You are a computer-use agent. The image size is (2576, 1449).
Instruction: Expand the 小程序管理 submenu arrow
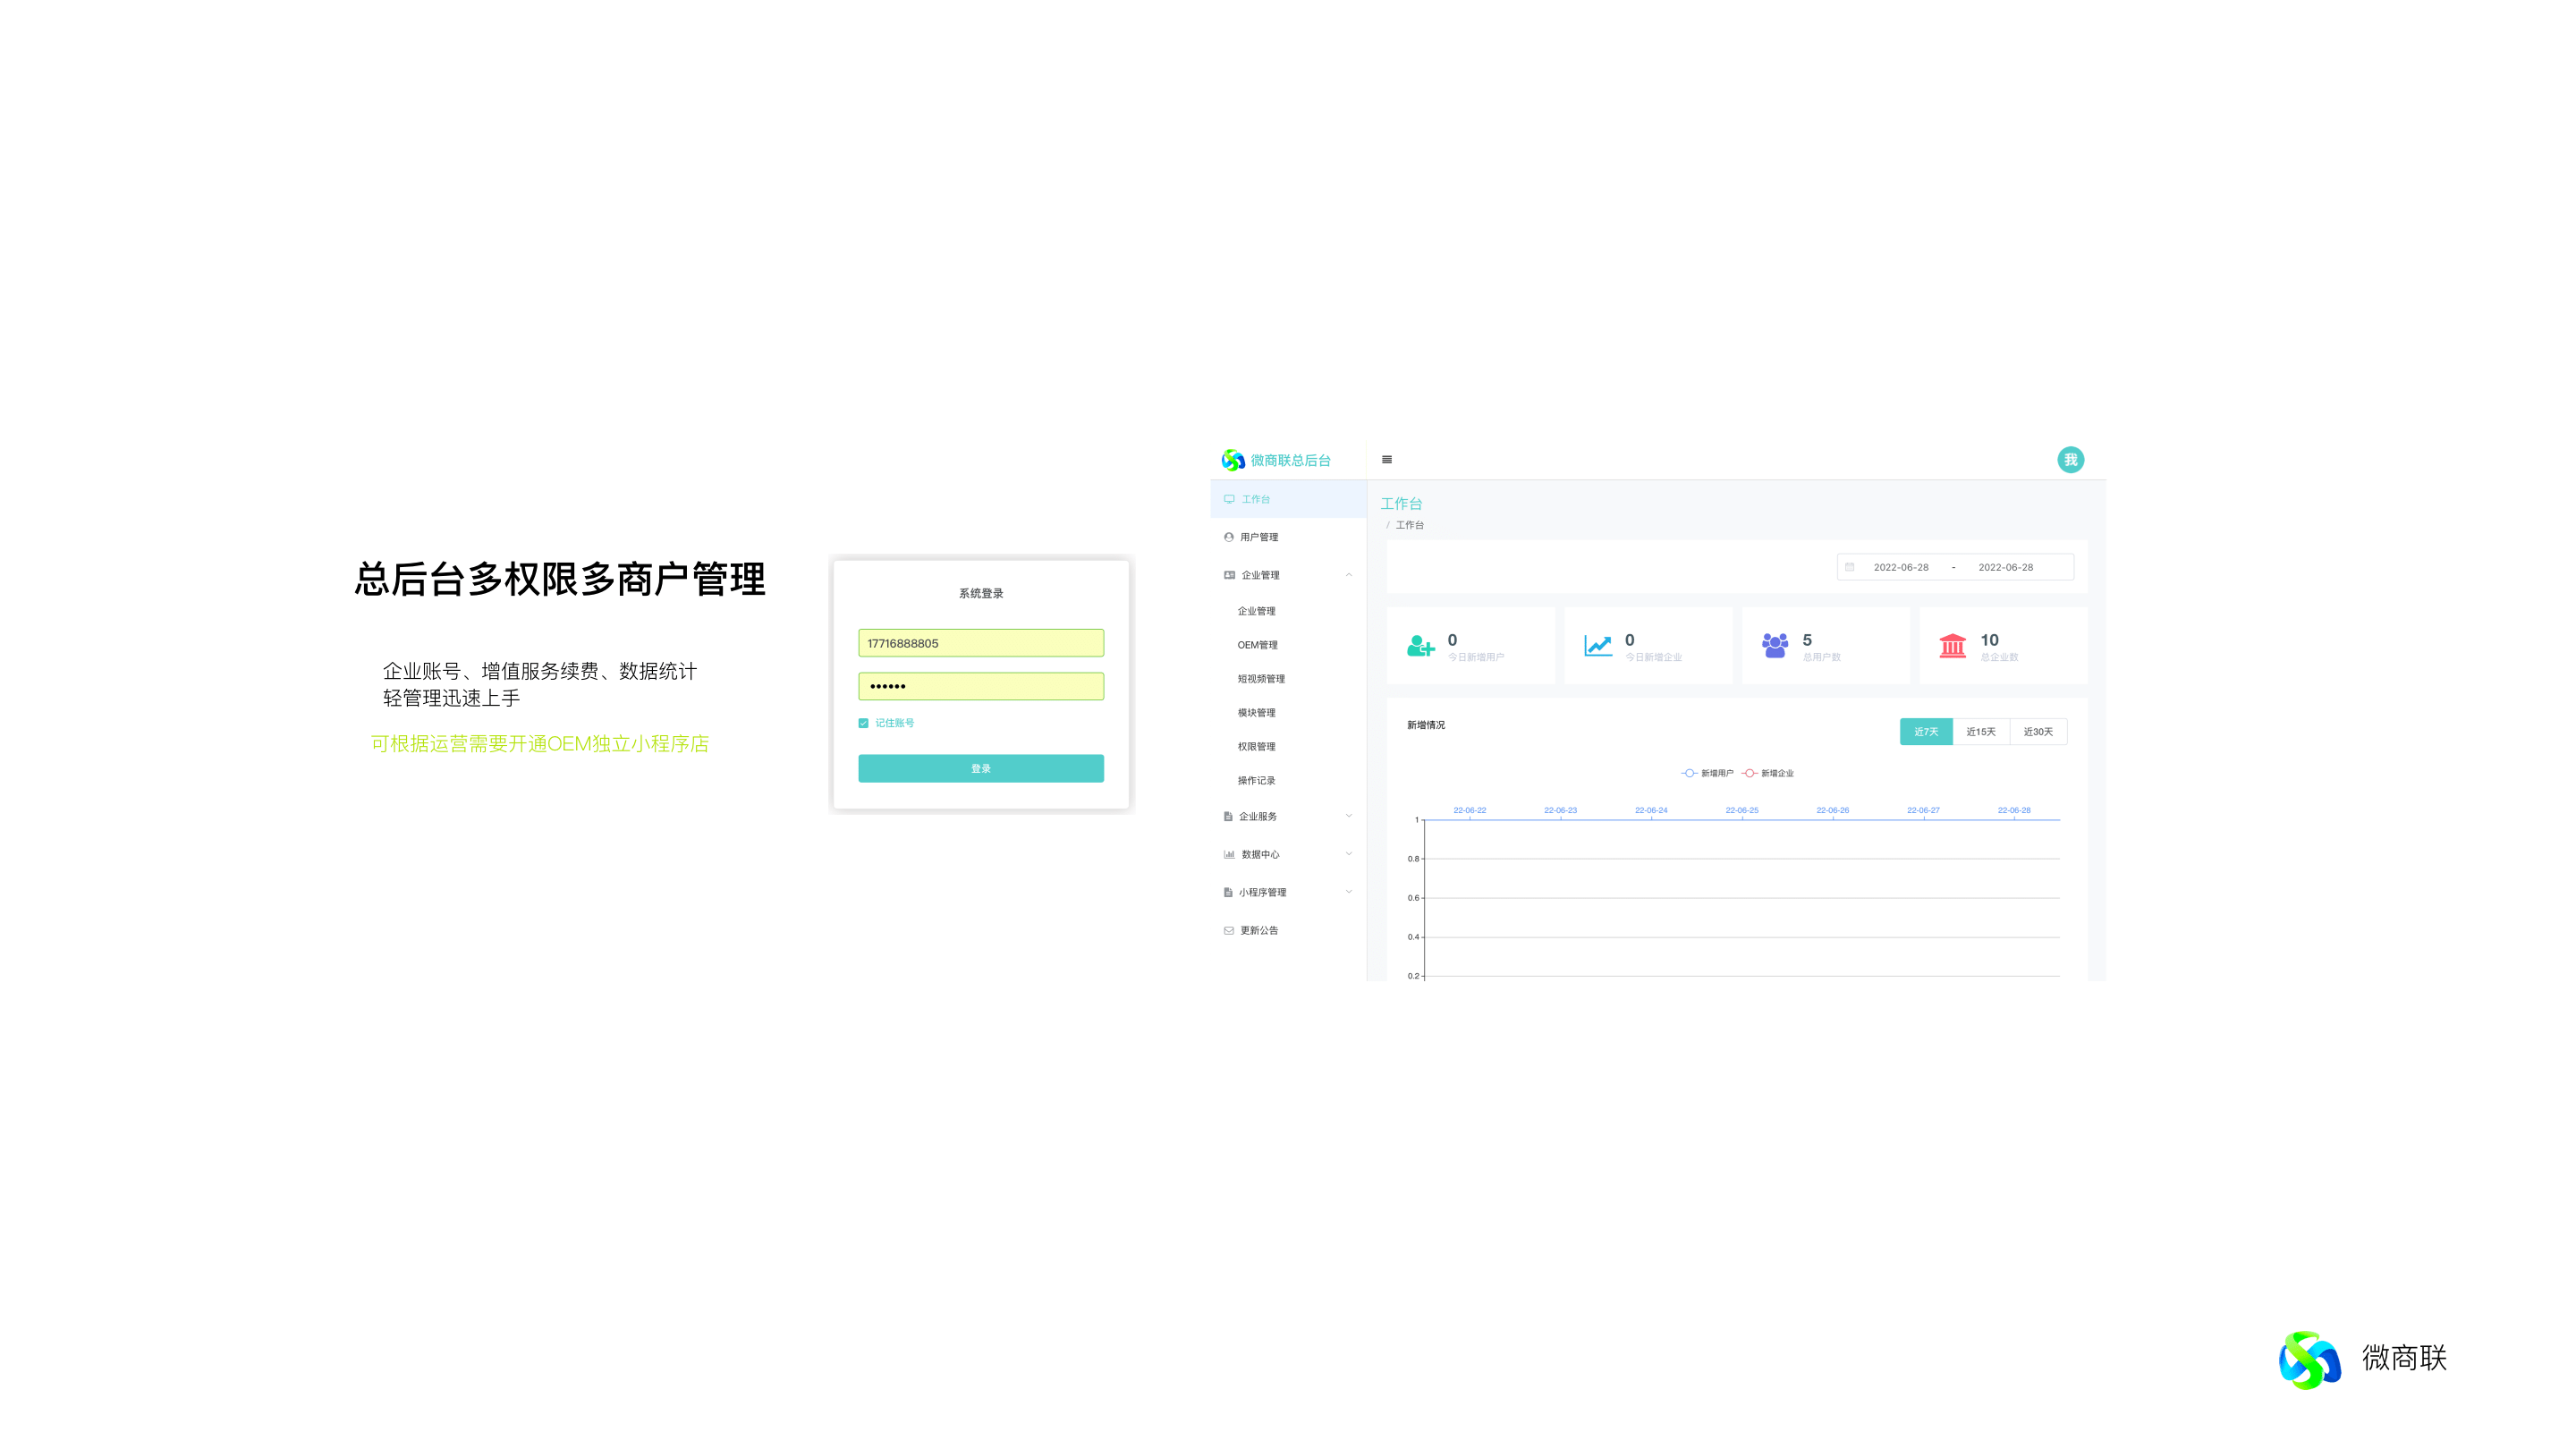click(x=1349, y=892)
